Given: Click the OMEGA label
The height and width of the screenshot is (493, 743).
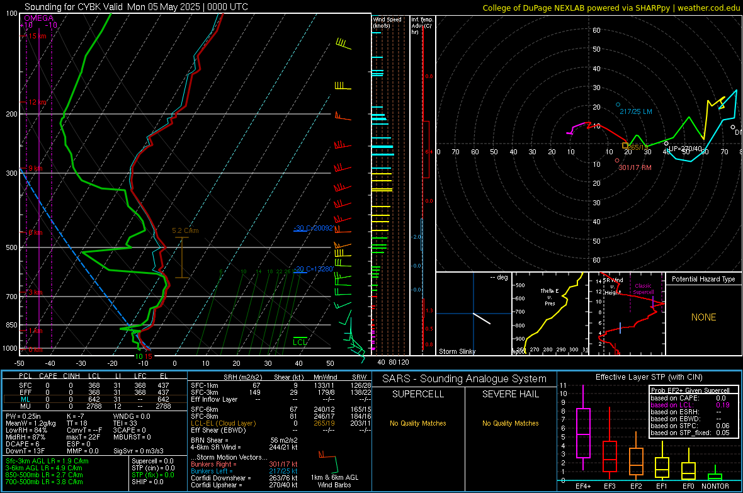Looking at the screenshot, I should coord(39,18).
